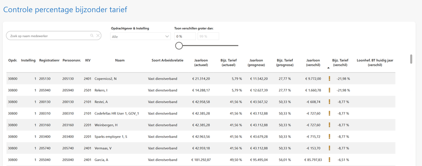Sort by Opdr. column header
Image resolution: width=422 pixels, height=166 pixels.
(12, 60)
